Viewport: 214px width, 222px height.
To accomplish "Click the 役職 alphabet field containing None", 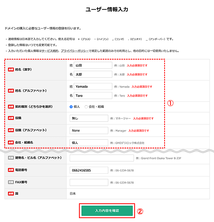I will pyautogui.click(x=89, y=130).
